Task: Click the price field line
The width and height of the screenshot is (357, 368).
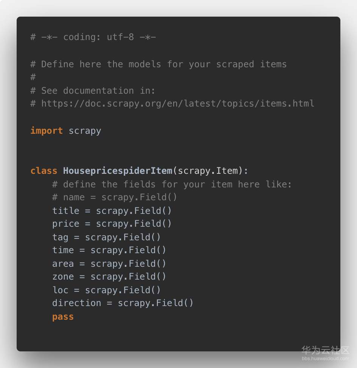Action: [x=112, y=224]
